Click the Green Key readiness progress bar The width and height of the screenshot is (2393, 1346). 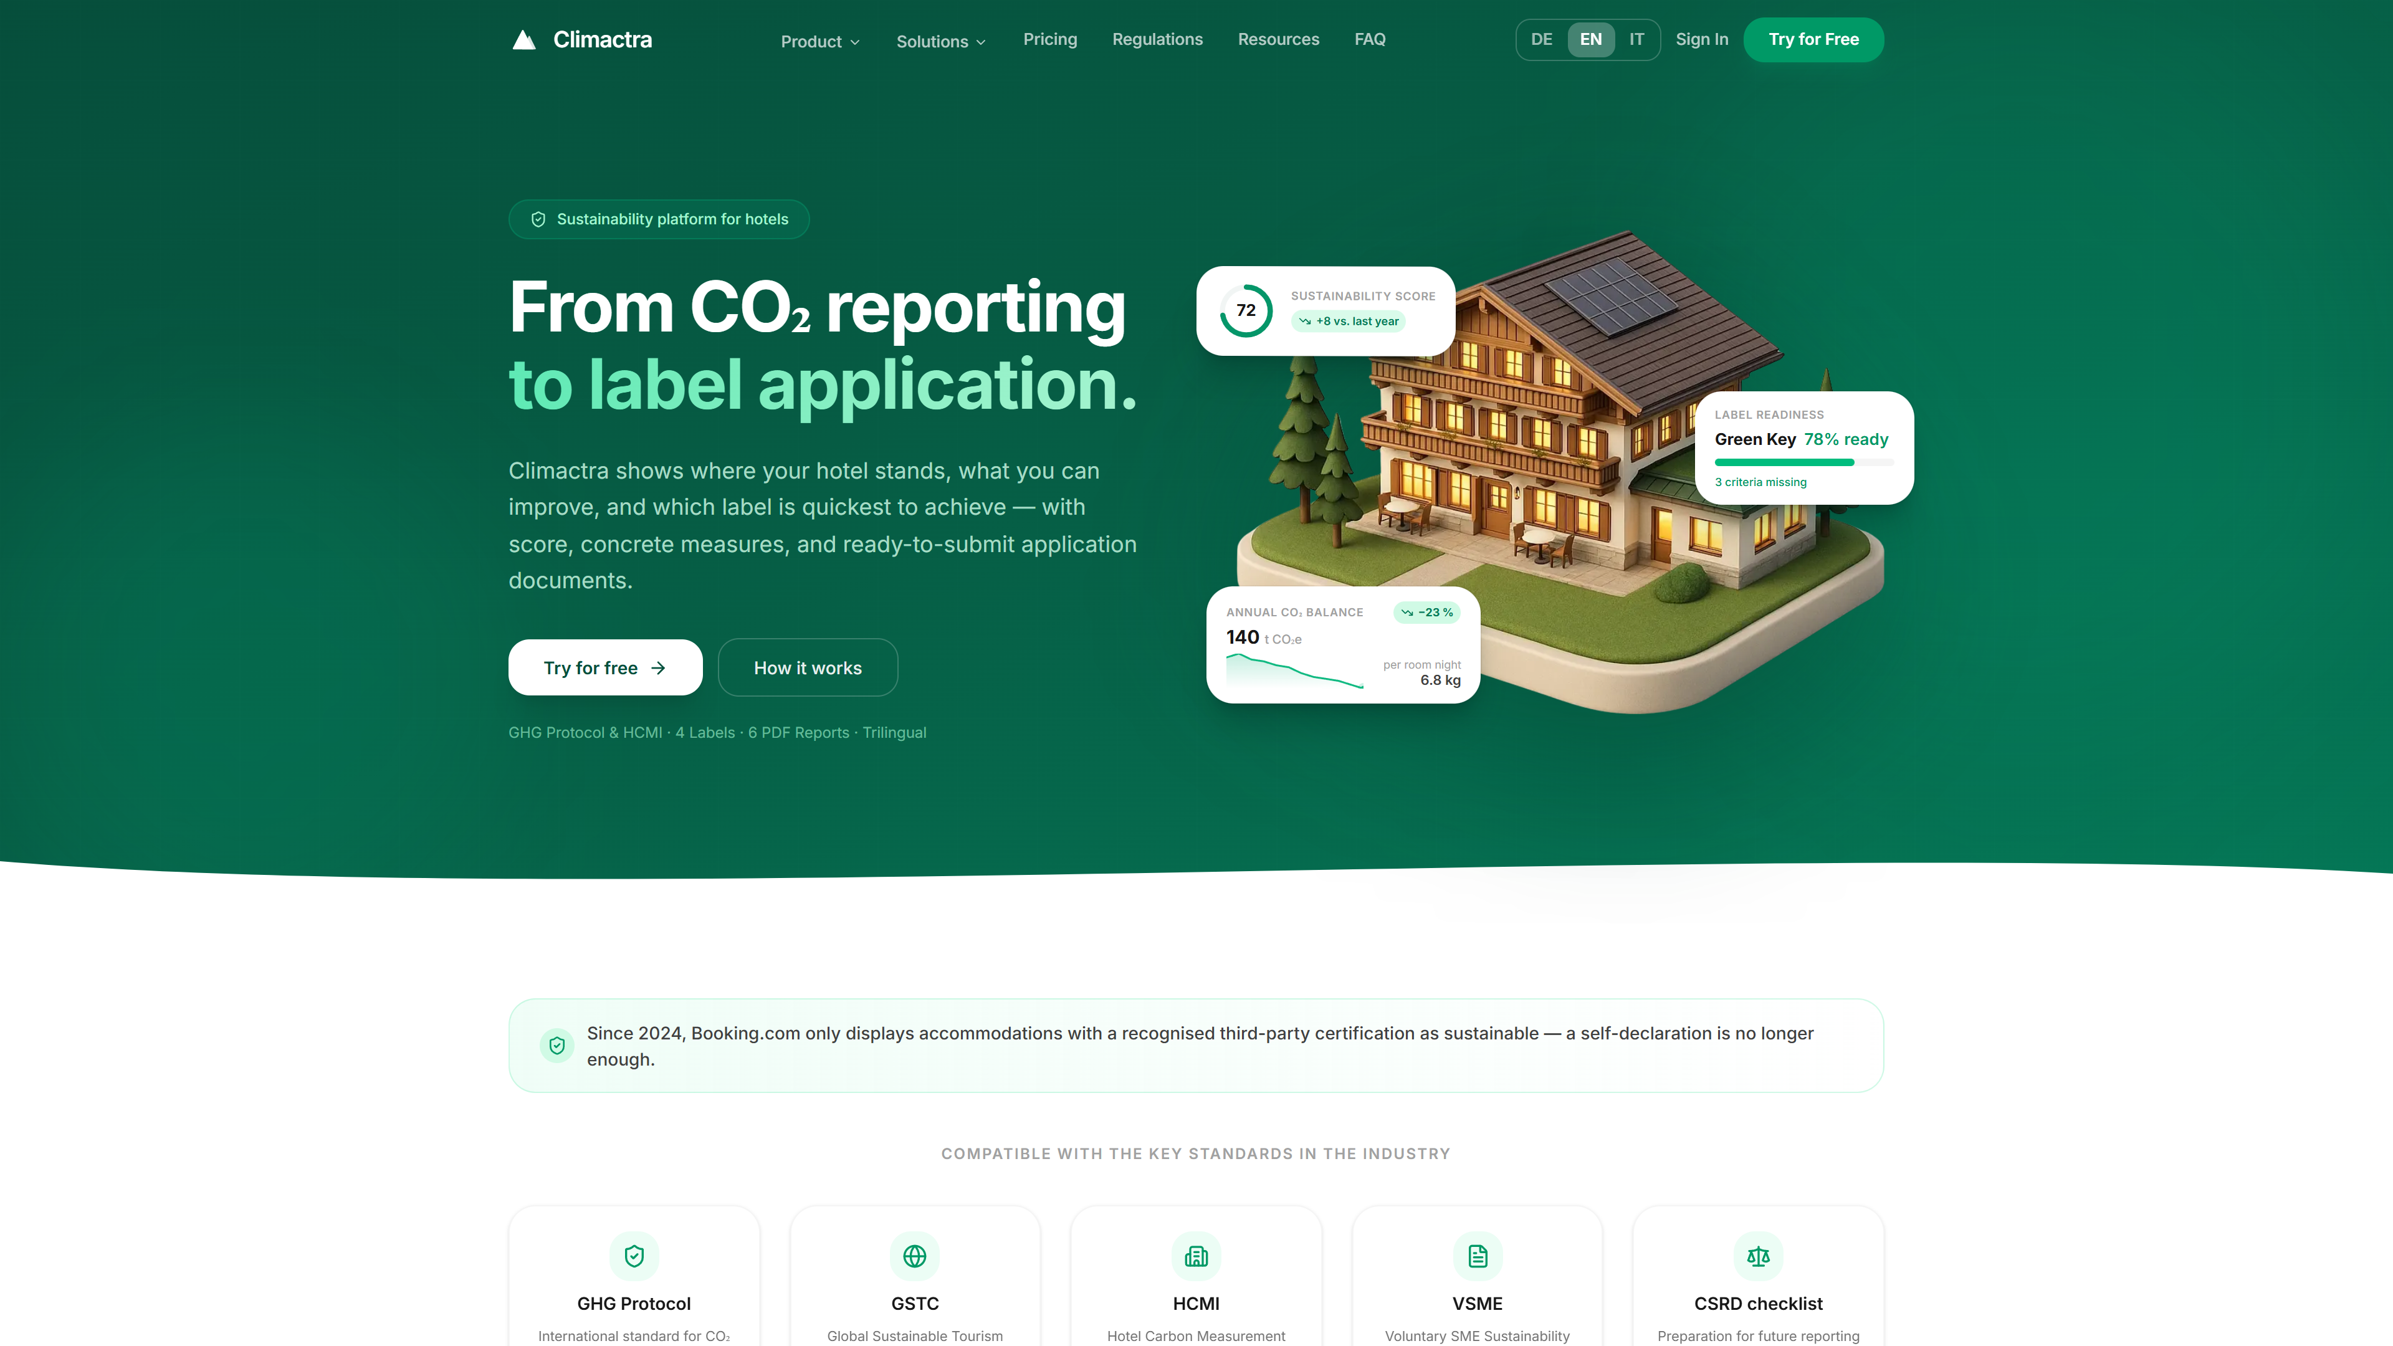point(1803,462)
